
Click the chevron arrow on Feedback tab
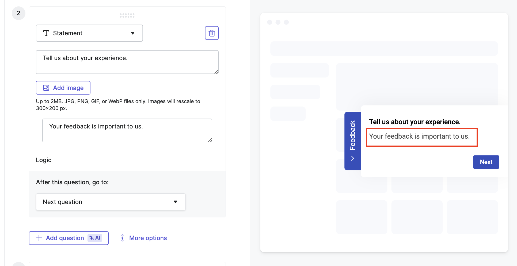(x=352, y=158)
